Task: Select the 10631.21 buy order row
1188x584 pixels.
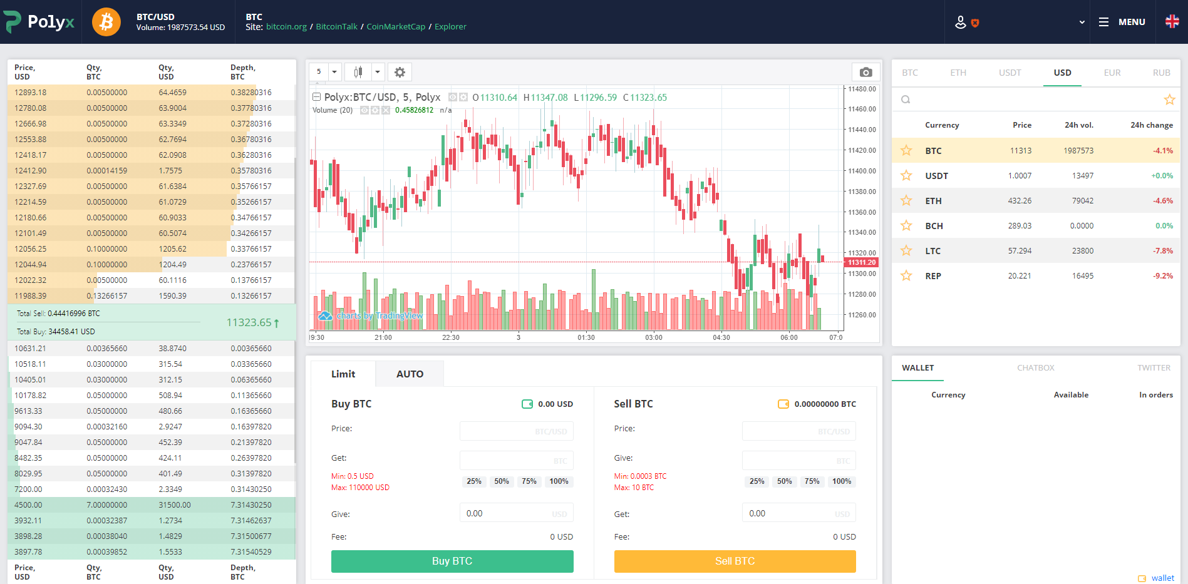Action: tap(151, 349)
